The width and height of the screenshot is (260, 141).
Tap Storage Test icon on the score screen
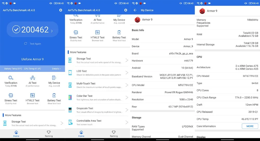5,123
